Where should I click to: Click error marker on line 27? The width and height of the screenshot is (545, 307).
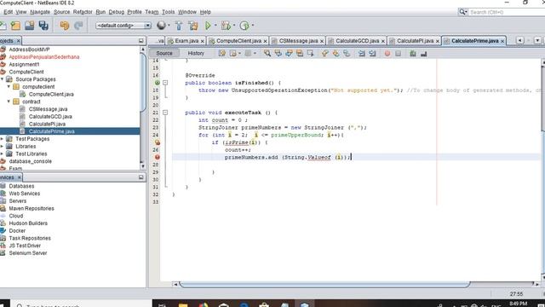coord(157,157)
